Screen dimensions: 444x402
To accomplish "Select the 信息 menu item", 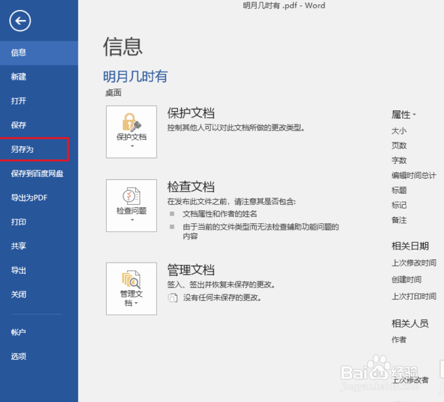I will [39, 53].
